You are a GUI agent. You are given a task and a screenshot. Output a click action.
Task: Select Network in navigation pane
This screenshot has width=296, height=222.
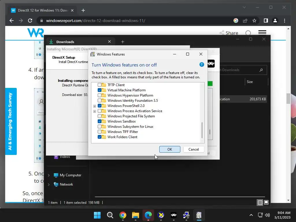(66, 184)
